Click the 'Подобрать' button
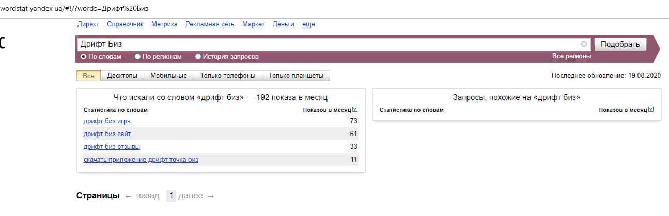This screenshot has width=669, height=216. coord(620,44)
